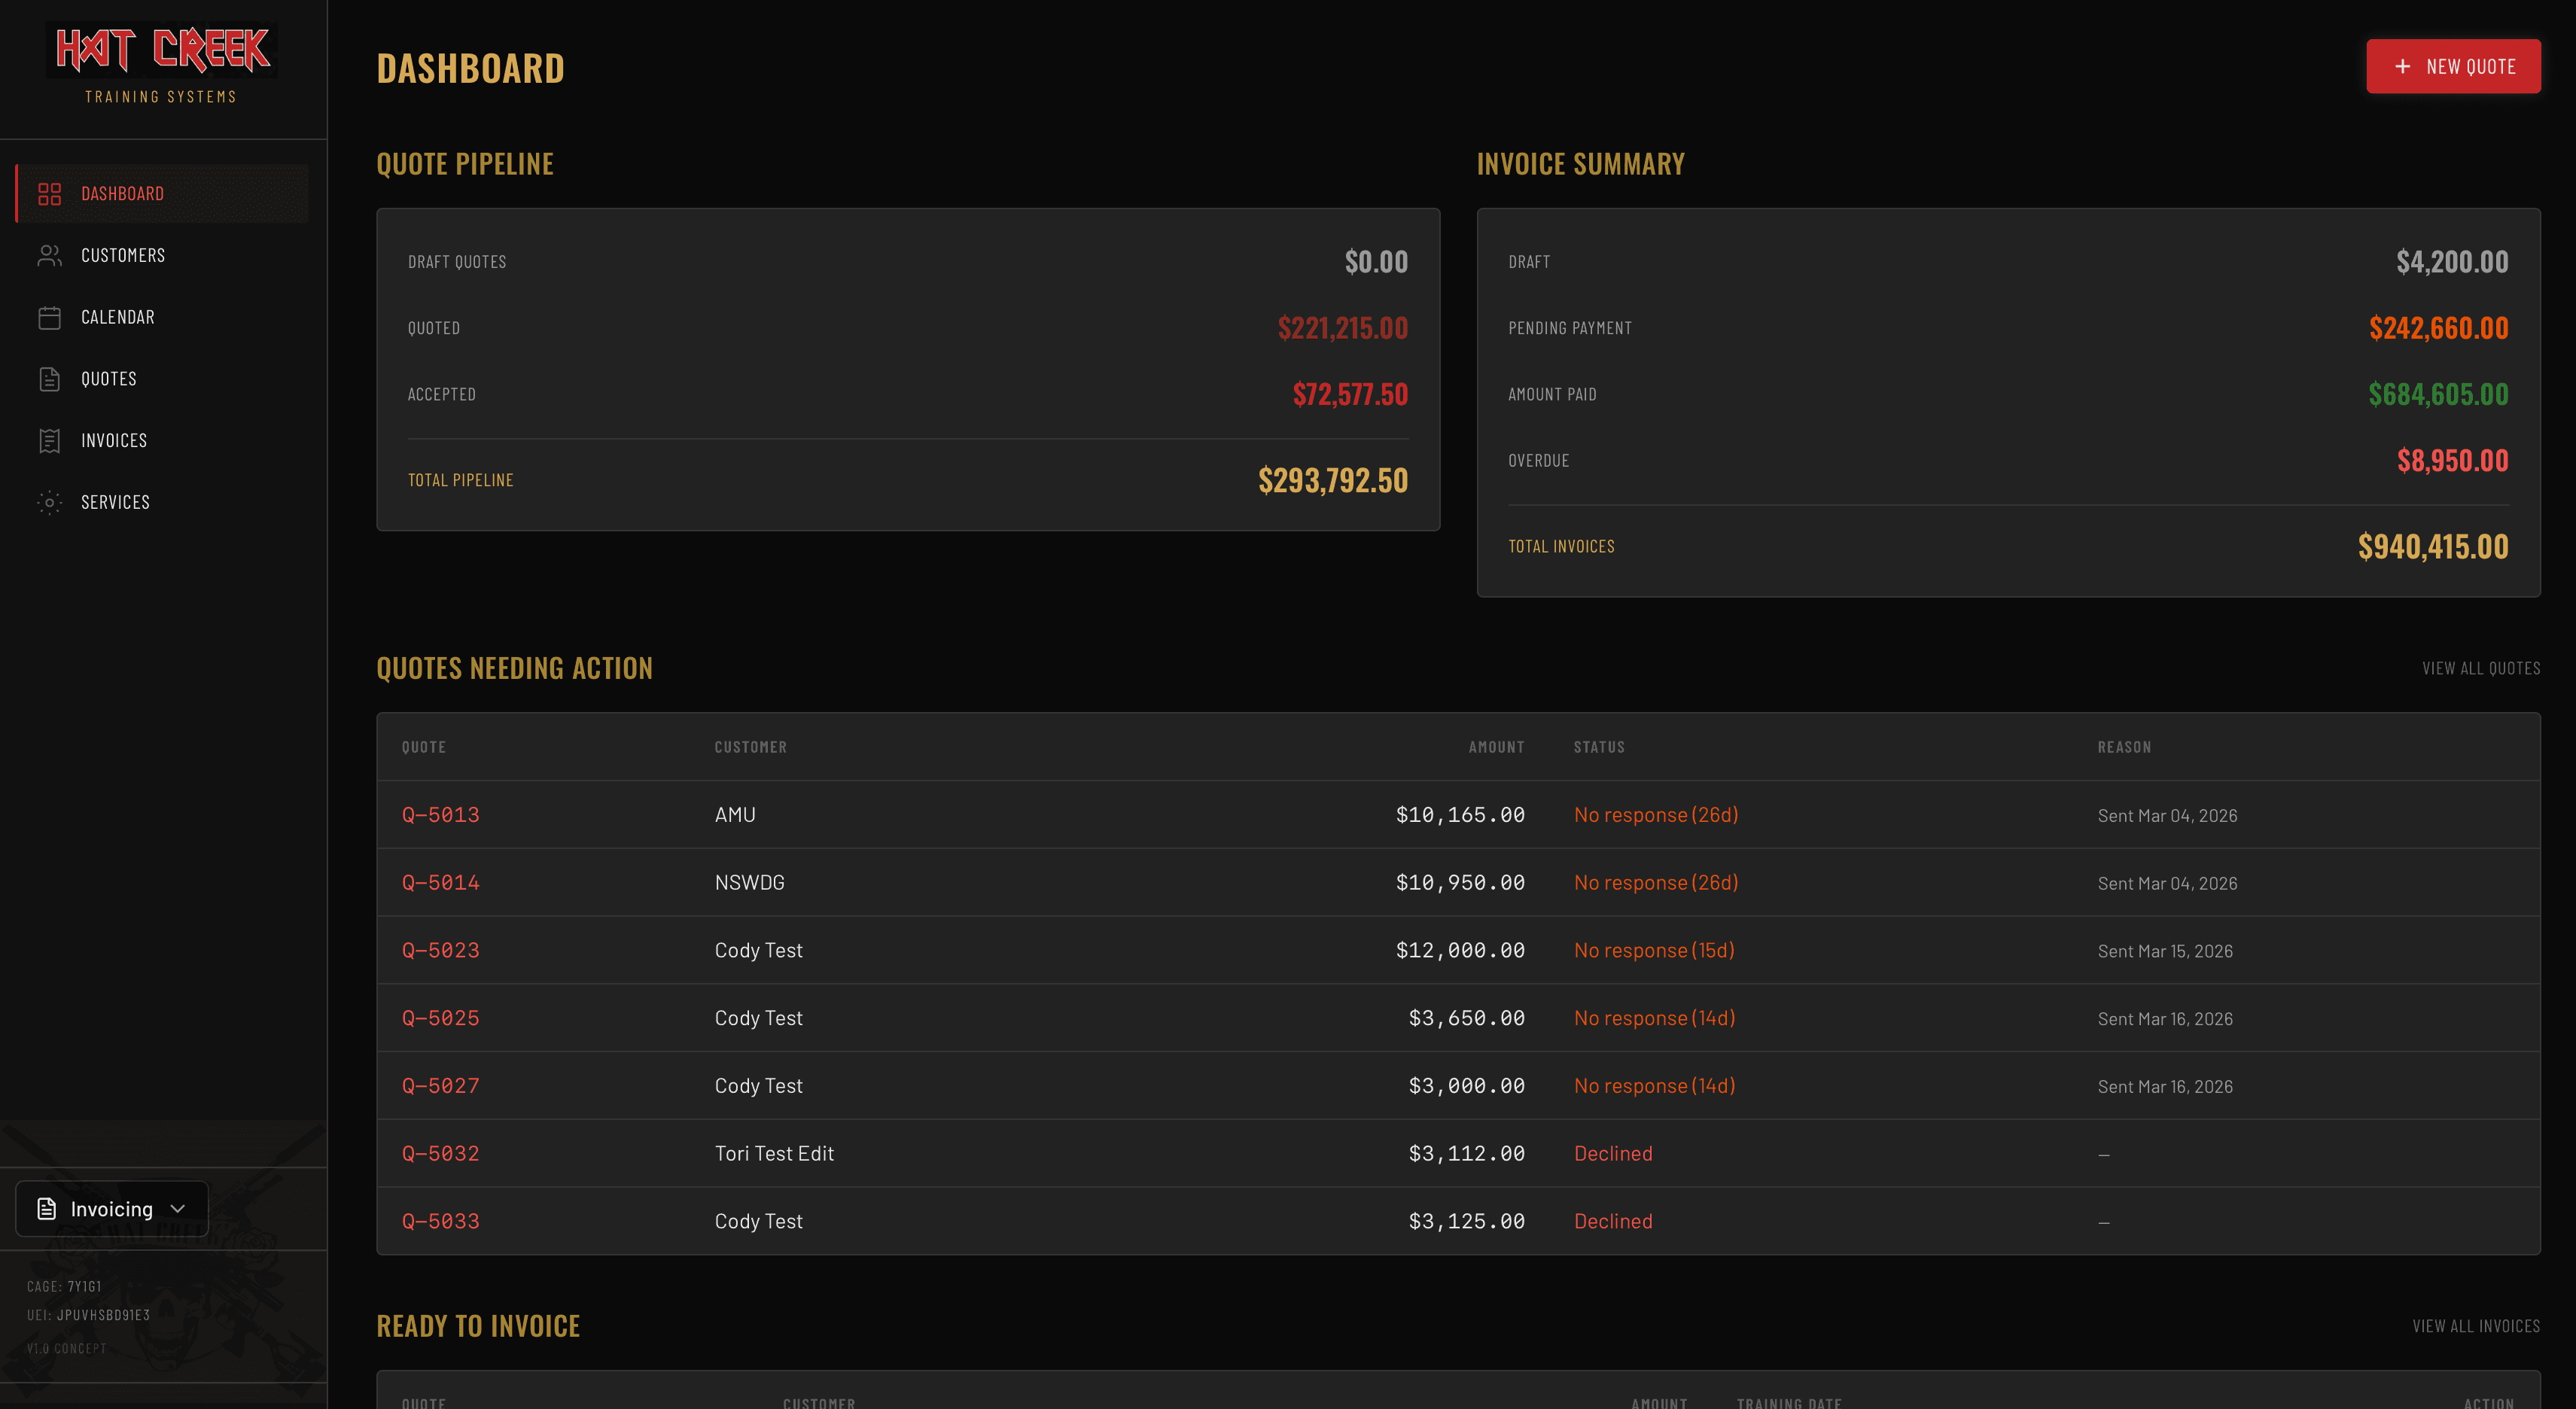
Task: Click the Reason column header
Action: point(2124,747)
